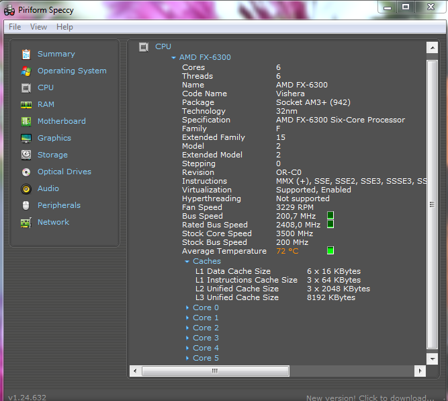Screen dimensions: 448x401
Task: Click the RAM memory stick icon
Action: 26,105
